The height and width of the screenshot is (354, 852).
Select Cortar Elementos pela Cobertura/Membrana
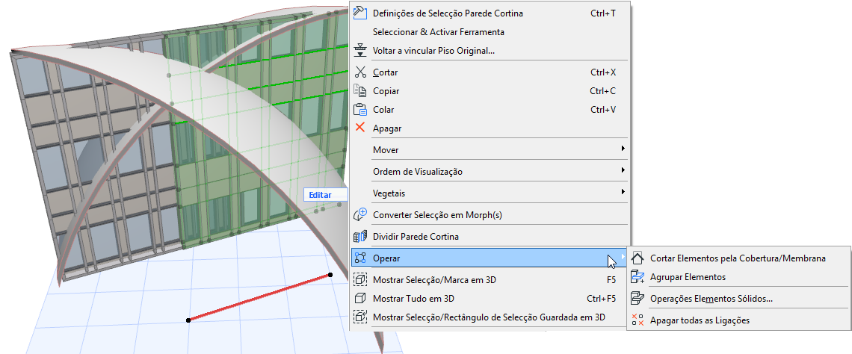point(738,258)
